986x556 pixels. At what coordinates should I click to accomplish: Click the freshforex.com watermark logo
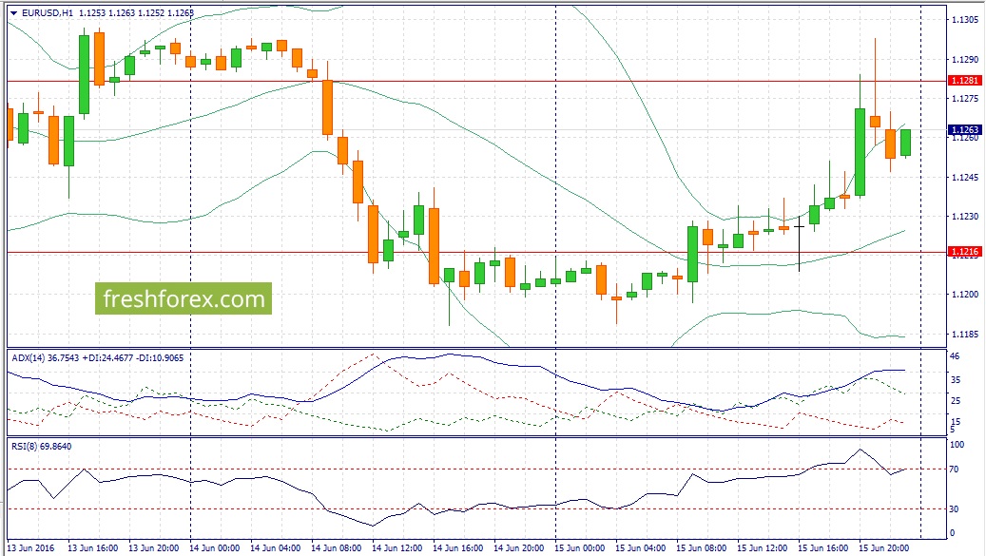point(184,298)
